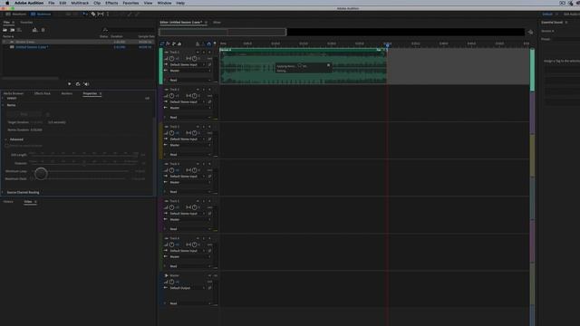The image size is (580, 326).
Task: Show Inputs/Outputs in track controls
Action: [x=162, y=43]
